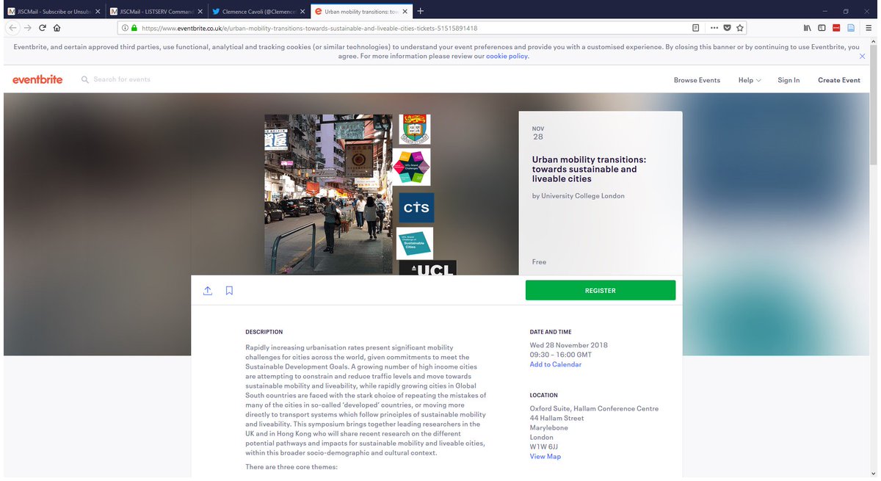Show site information via info icon
The height and width of the screenshot is (481, 881).
coord(125,28)
